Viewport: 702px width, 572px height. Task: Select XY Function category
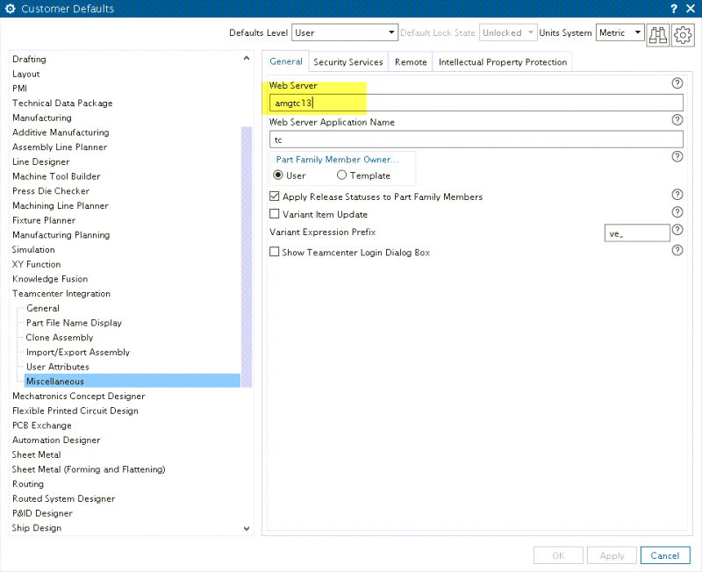pos(36,265)
